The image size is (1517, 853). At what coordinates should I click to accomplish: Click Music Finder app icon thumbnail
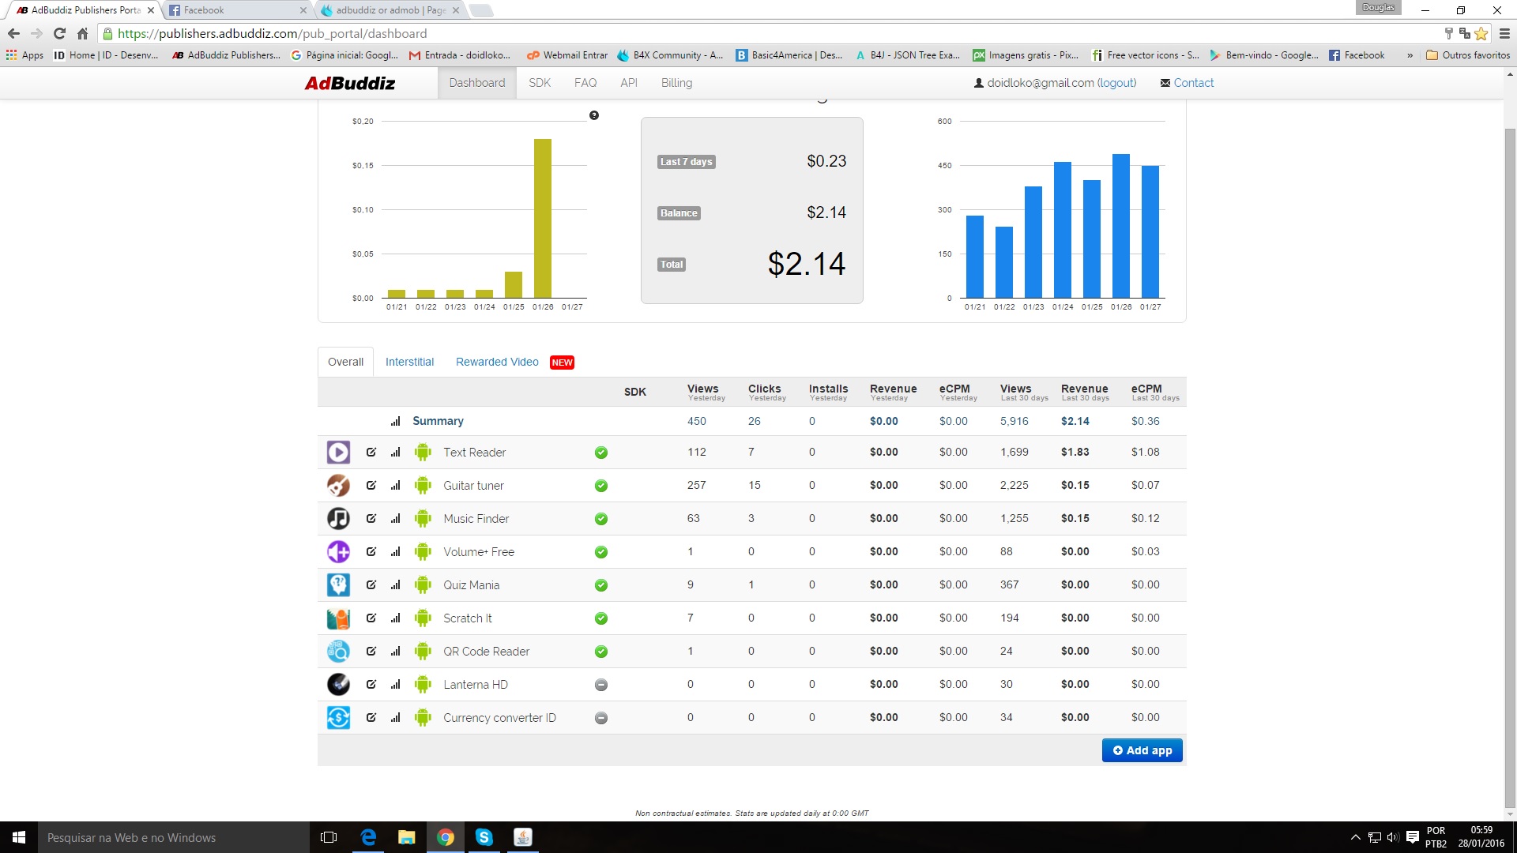point(338,519)
